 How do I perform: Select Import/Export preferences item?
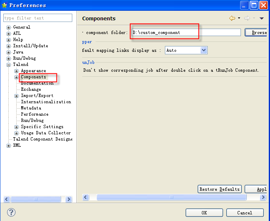(37, 95)
